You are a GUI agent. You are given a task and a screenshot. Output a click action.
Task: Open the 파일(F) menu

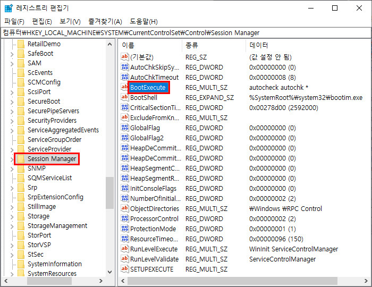coord(14,22)
